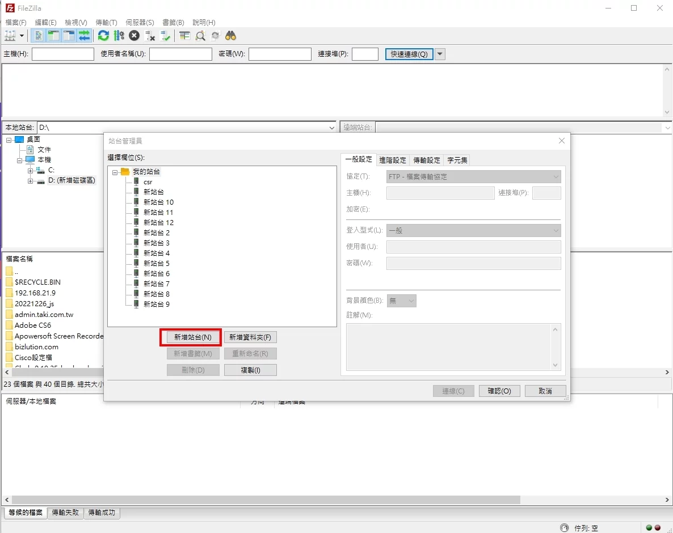Expand the C: drive node

30,171
